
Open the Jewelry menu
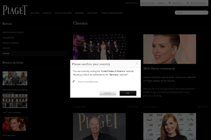click(x=47, y=13)
